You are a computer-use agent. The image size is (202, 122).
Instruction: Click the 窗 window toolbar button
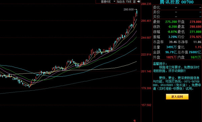(x=134, y=2)
